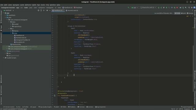The width and height of the screenshot is (196, 110).
Task: Click the account avatar icon at toolbar end
Action: point(194,8)
